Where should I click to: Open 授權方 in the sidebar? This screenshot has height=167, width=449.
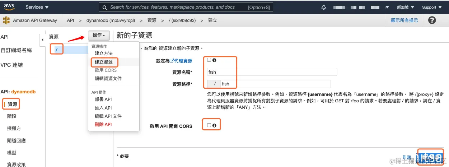(14, 128)
